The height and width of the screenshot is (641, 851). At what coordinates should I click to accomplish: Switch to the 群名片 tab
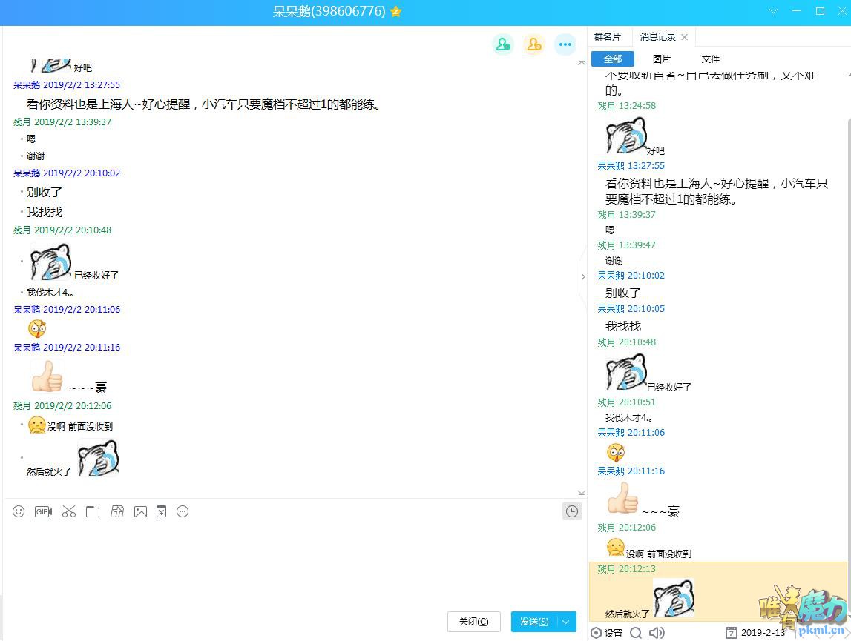[x=607, y=37]
